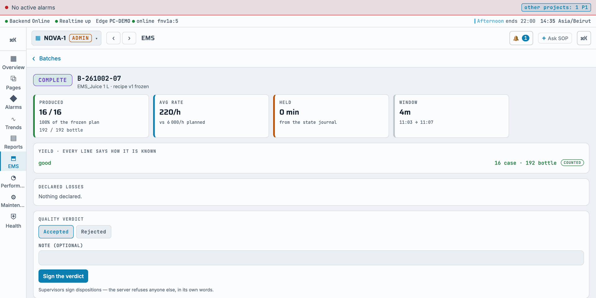Click the Realtime up status indicator
The width and height of the screenshot is (596, 298).
coord(73,21)
